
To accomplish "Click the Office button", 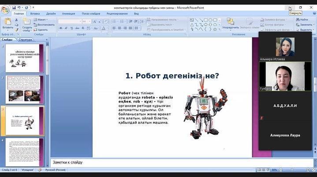I will tap(5, 9).
